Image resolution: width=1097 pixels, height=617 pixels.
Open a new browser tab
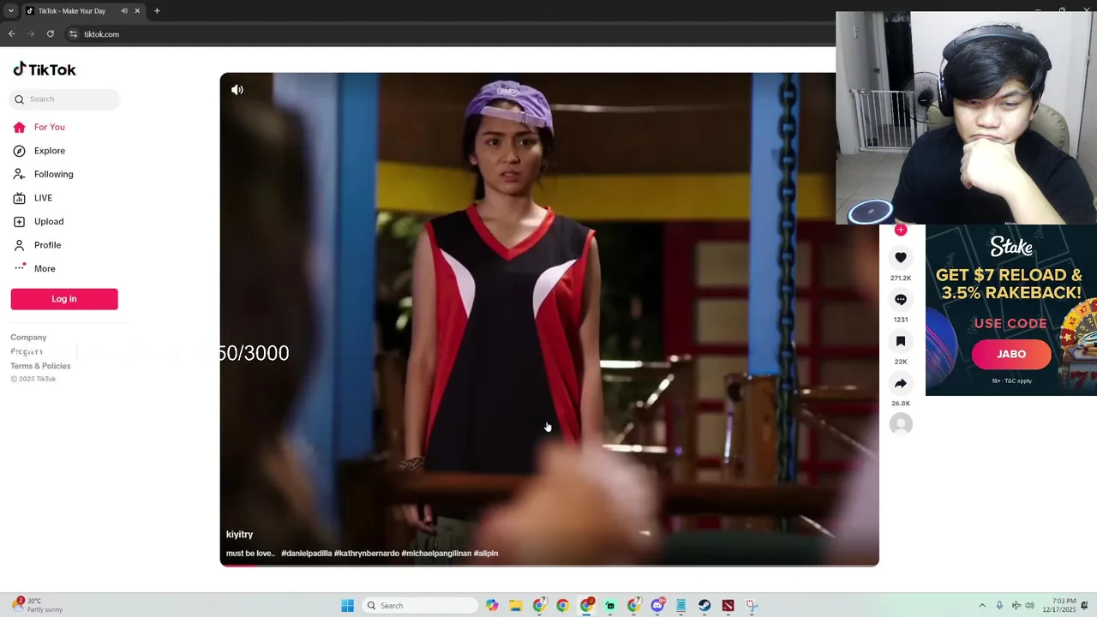[x=157, y=11]
